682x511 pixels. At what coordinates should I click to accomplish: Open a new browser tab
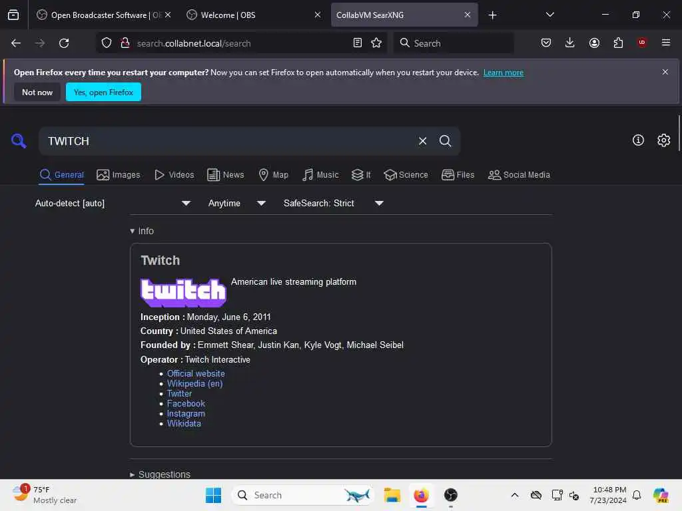[x=492, y=15]
